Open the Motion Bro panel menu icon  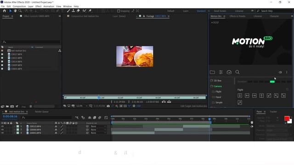pos(224,16)
